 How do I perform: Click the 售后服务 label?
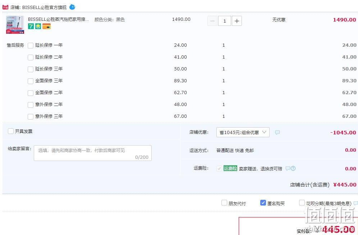tap(15, 45)
